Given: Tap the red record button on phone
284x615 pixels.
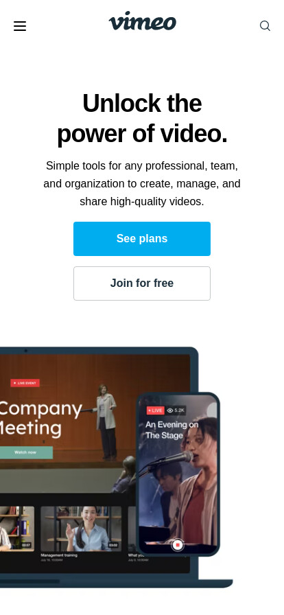Looking at the screenshot, I should coord(178,545).
